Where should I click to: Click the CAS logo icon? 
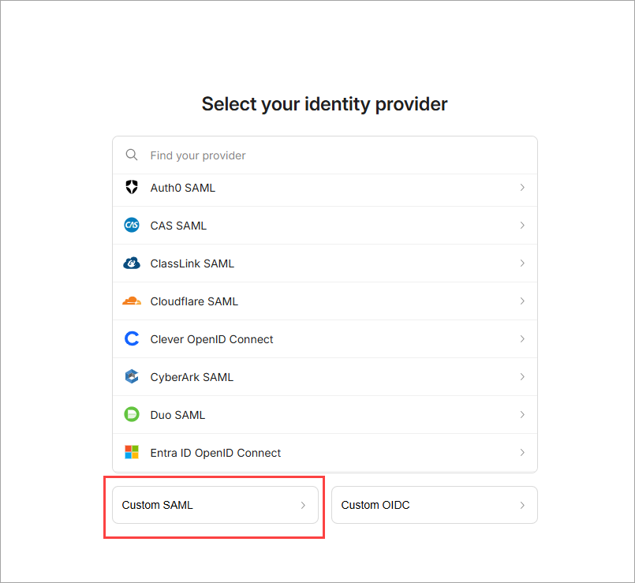click(x=132, y=225)
